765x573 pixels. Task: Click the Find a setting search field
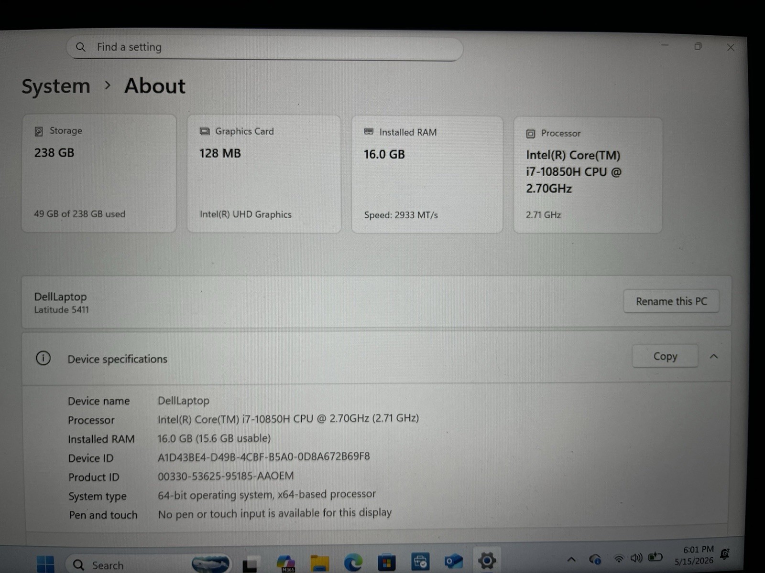tap(264, 48)
